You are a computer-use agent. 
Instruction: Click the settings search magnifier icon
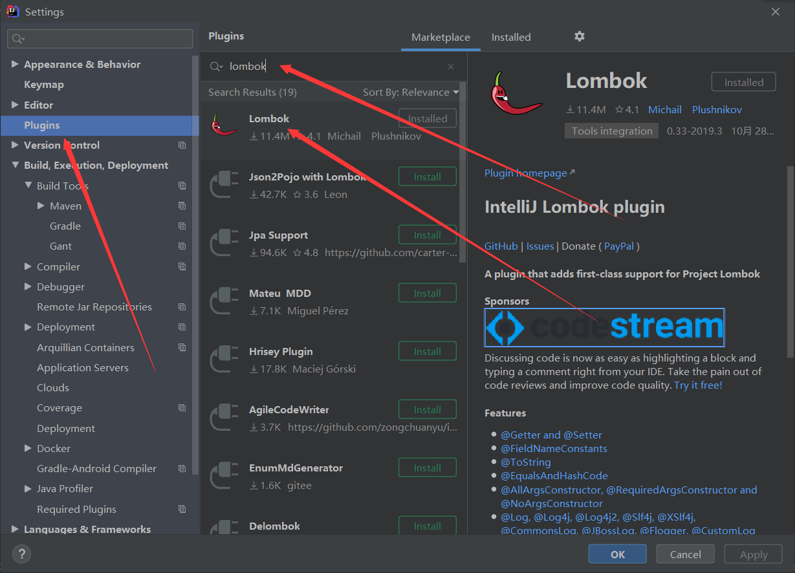[x=18, y=39]
